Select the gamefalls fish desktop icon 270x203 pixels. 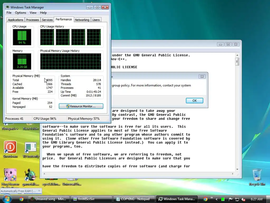pyautogui.click(x=31, y=177)
